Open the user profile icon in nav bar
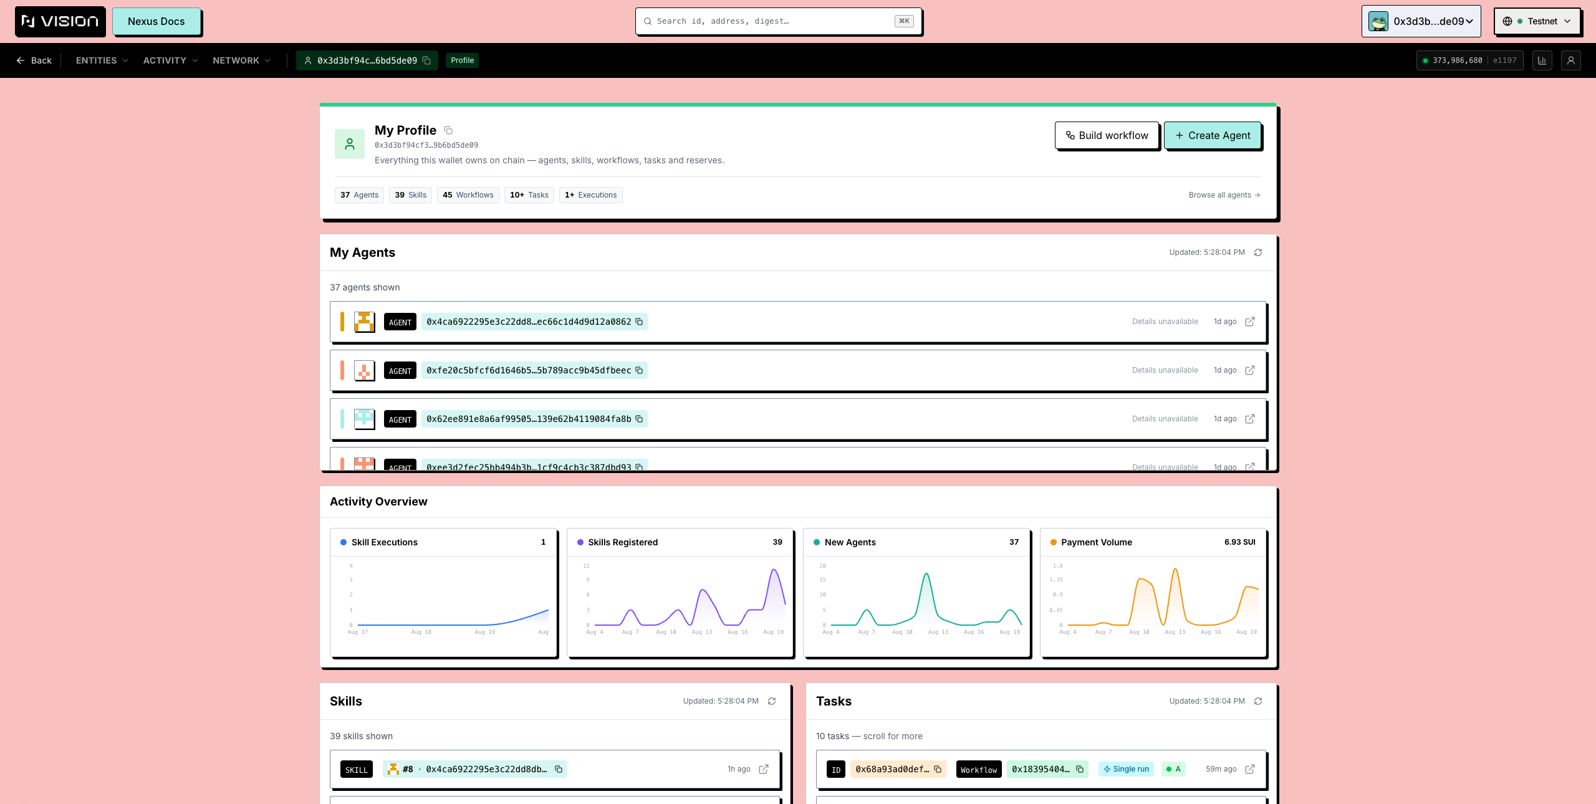Screen dimensions: 1596x804 1570,60
